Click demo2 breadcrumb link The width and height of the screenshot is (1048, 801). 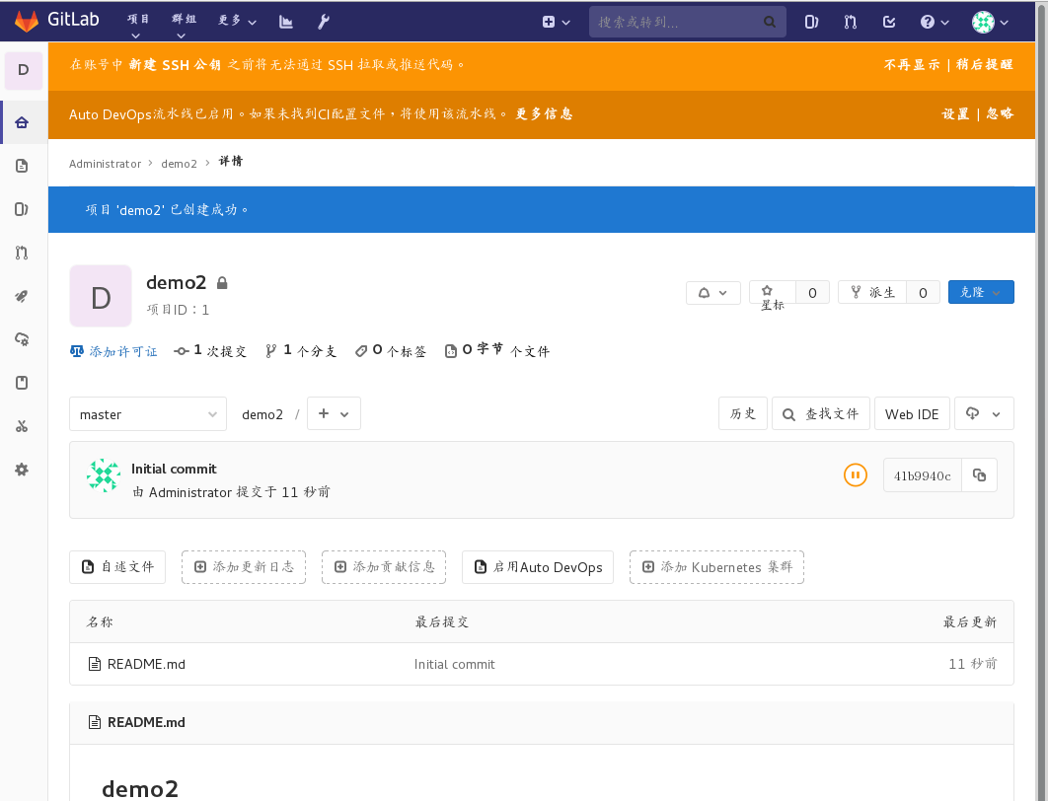180,164
